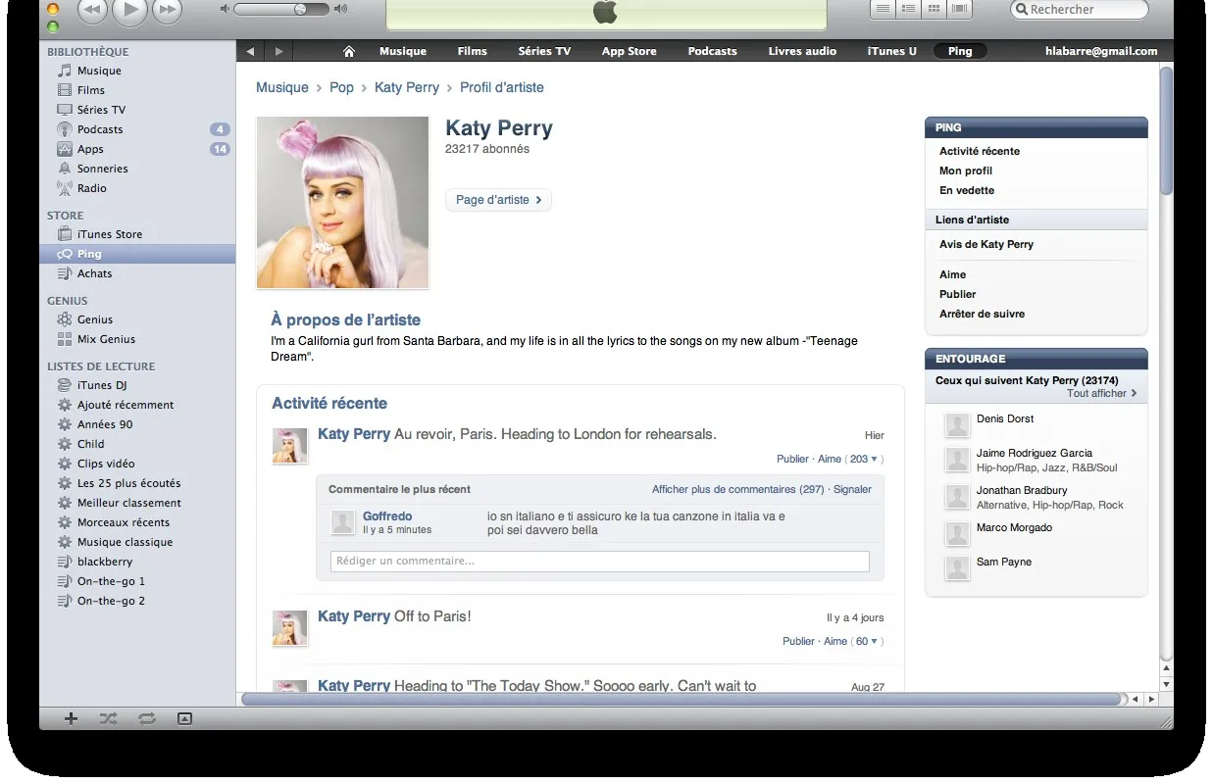Toggle repeat mode at the bottom bar
The width and height of the screenshot is (1213, 784).
tap(147, 718)
